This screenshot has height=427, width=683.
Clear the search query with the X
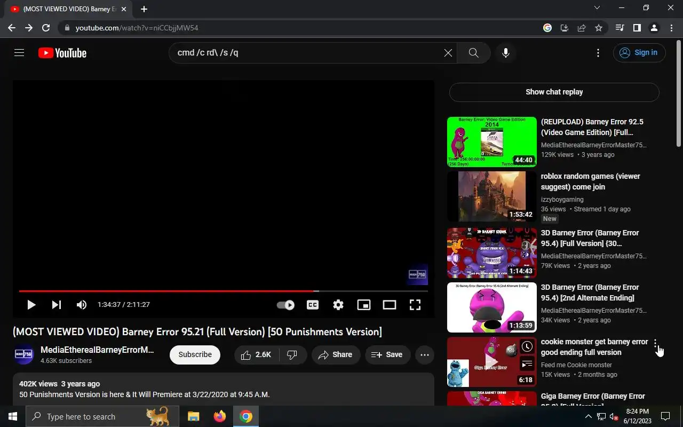pyautogui.click(x=448, y=53)
